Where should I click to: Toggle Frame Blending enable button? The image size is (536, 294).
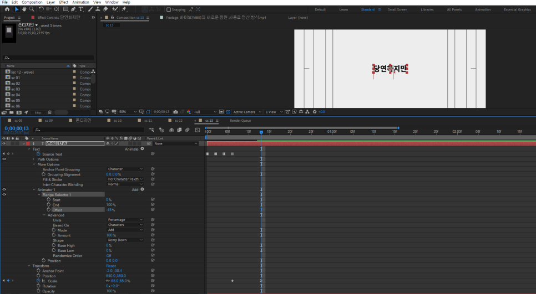pyautogui.click(x=179, y=130)
